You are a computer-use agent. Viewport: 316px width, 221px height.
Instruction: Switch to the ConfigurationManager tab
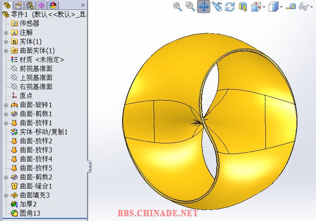click(x=30, y=5)
